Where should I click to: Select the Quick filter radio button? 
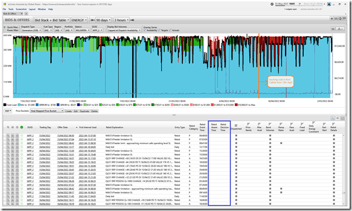pyautogui.click(x=5, y=27)
